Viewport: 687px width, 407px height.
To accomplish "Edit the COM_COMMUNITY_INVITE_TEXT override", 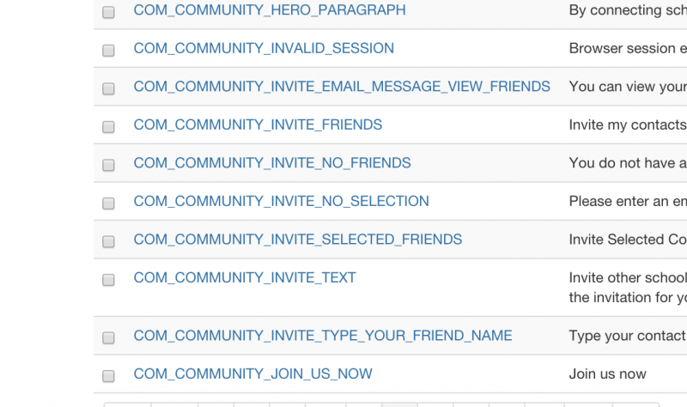I will point(245,277).
